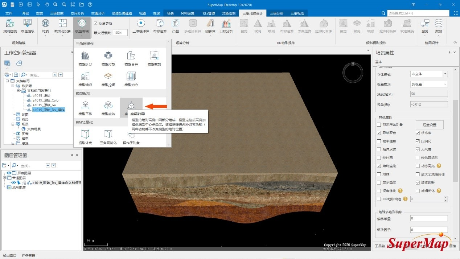Uncheck the 批量更新 checkbox
The width and height of the screenshot is (460, 259).
[96, 24]
